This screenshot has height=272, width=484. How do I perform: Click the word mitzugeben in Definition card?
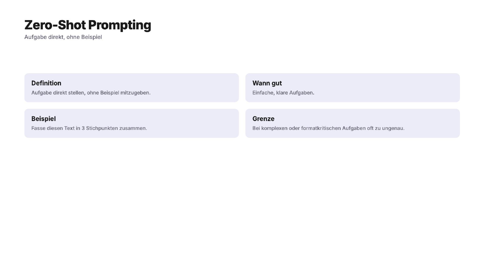135,93
